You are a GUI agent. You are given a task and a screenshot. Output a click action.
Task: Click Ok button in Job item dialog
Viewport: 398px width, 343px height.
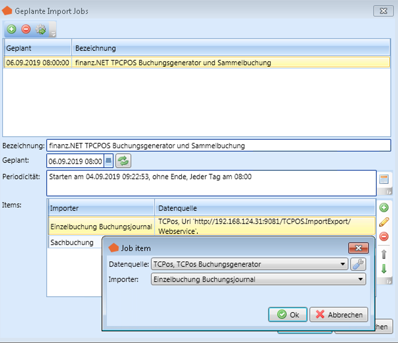(x=287, y=315)
